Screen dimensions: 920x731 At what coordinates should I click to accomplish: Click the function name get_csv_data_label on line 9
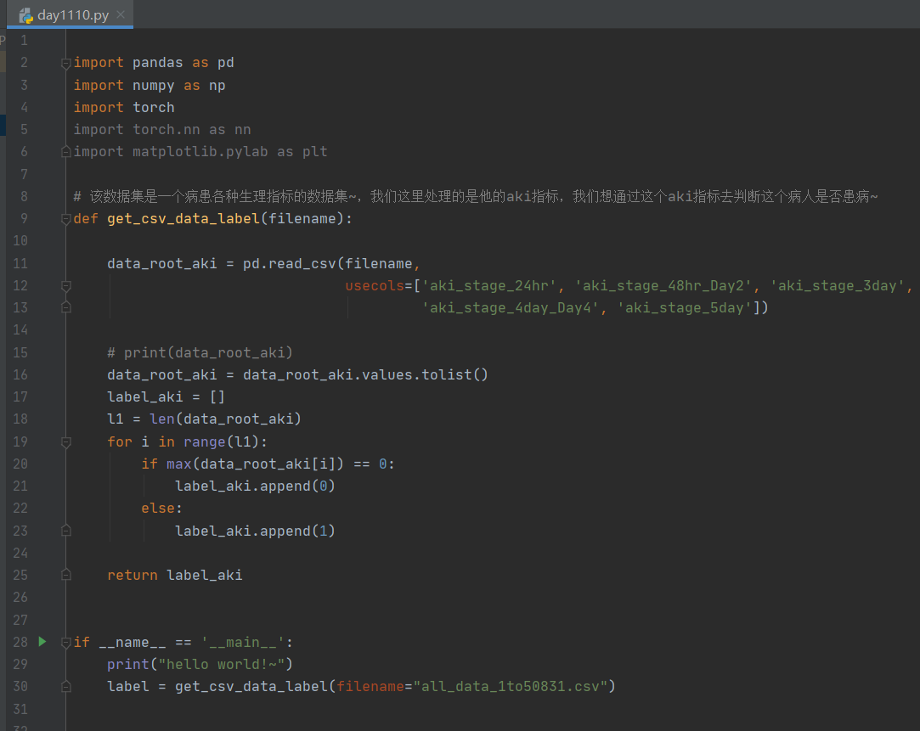pos(183,219)
